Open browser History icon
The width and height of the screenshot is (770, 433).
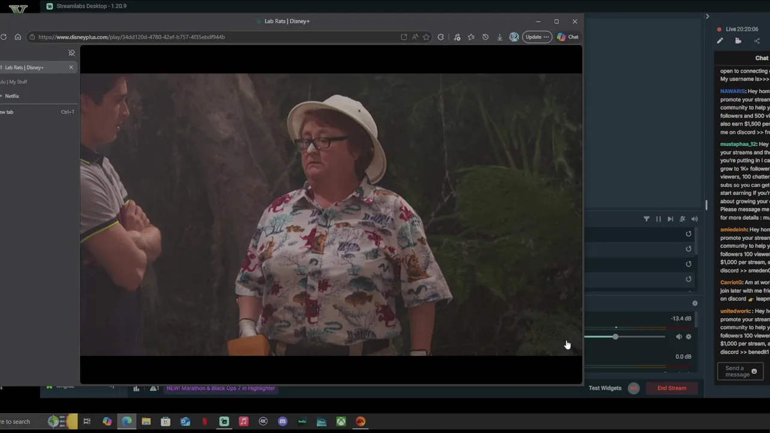coord(485,37)
